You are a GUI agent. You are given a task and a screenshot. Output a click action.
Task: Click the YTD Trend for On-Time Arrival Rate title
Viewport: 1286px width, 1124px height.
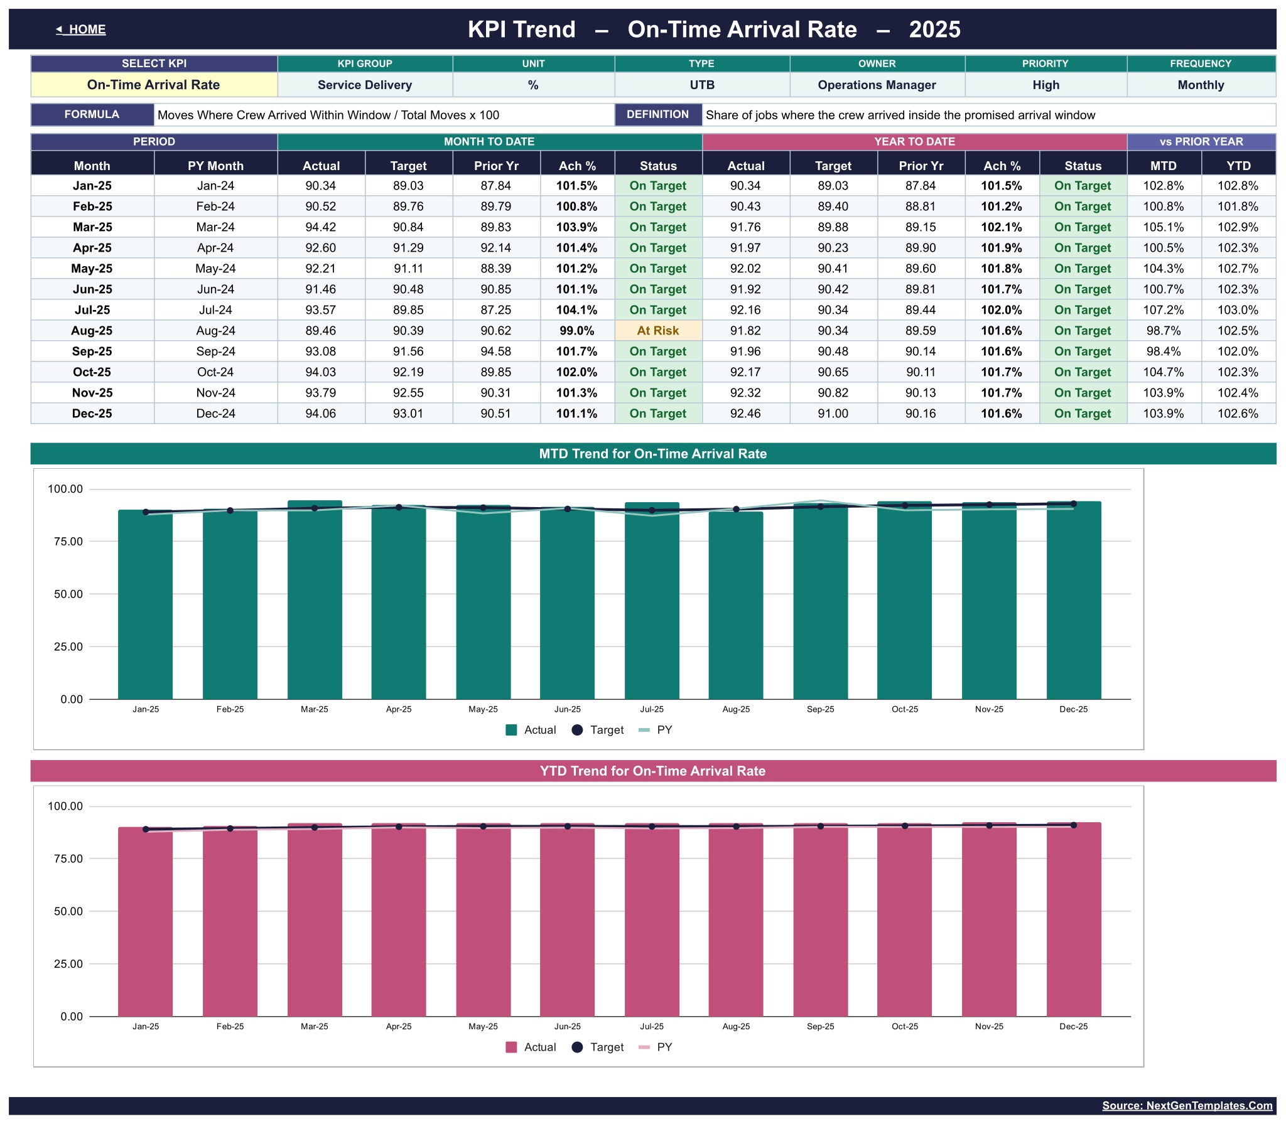(653, 771)
